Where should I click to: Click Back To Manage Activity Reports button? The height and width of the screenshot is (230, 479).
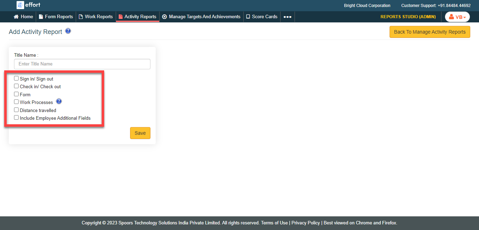click(430, 32)
